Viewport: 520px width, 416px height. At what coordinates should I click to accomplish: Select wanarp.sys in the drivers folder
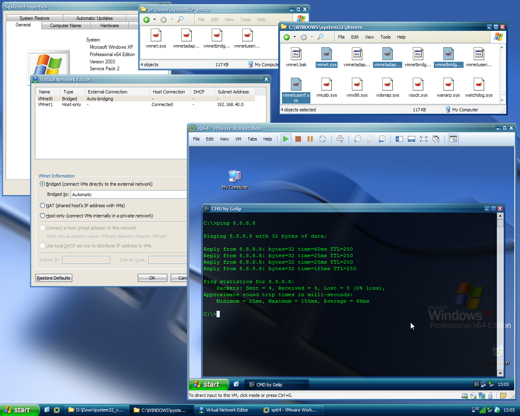[x=448, y=88]
